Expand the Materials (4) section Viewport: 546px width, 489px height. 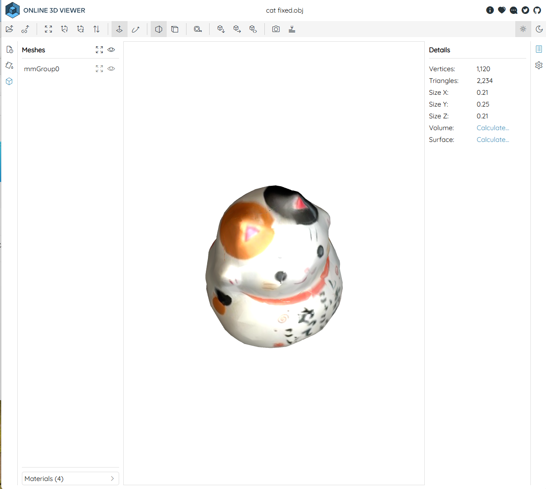coord(70,478)
